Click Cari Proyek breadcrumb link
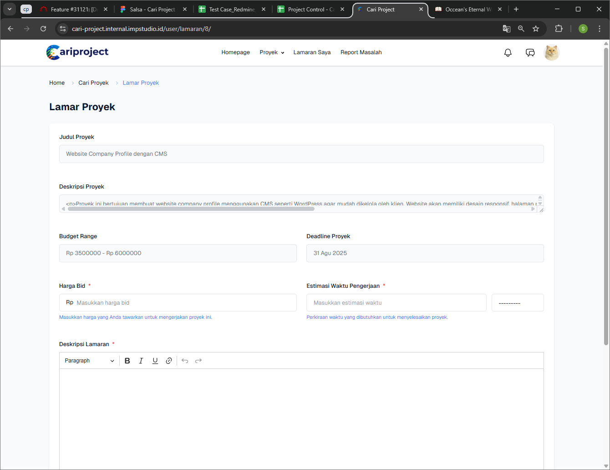610x470 pixels. (x=93, y=83)
